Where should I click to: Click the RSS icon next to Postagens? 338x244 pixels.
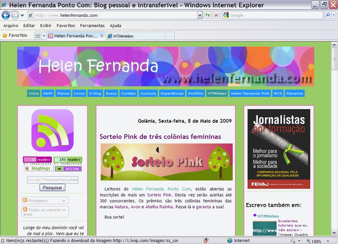click(x=26, y=200)
